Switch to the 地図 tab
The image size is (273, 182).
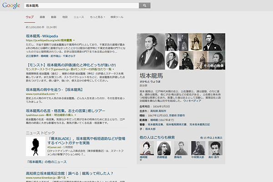coord(65,17)
